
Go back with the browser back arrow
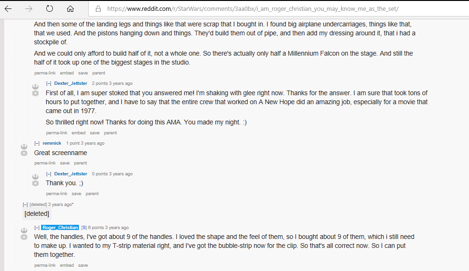8,9
